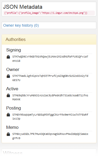The width and height of the screenshot is (98, 156).
Task: Select the Signing public key starting STM7wQD9
Action: (50, 59)
